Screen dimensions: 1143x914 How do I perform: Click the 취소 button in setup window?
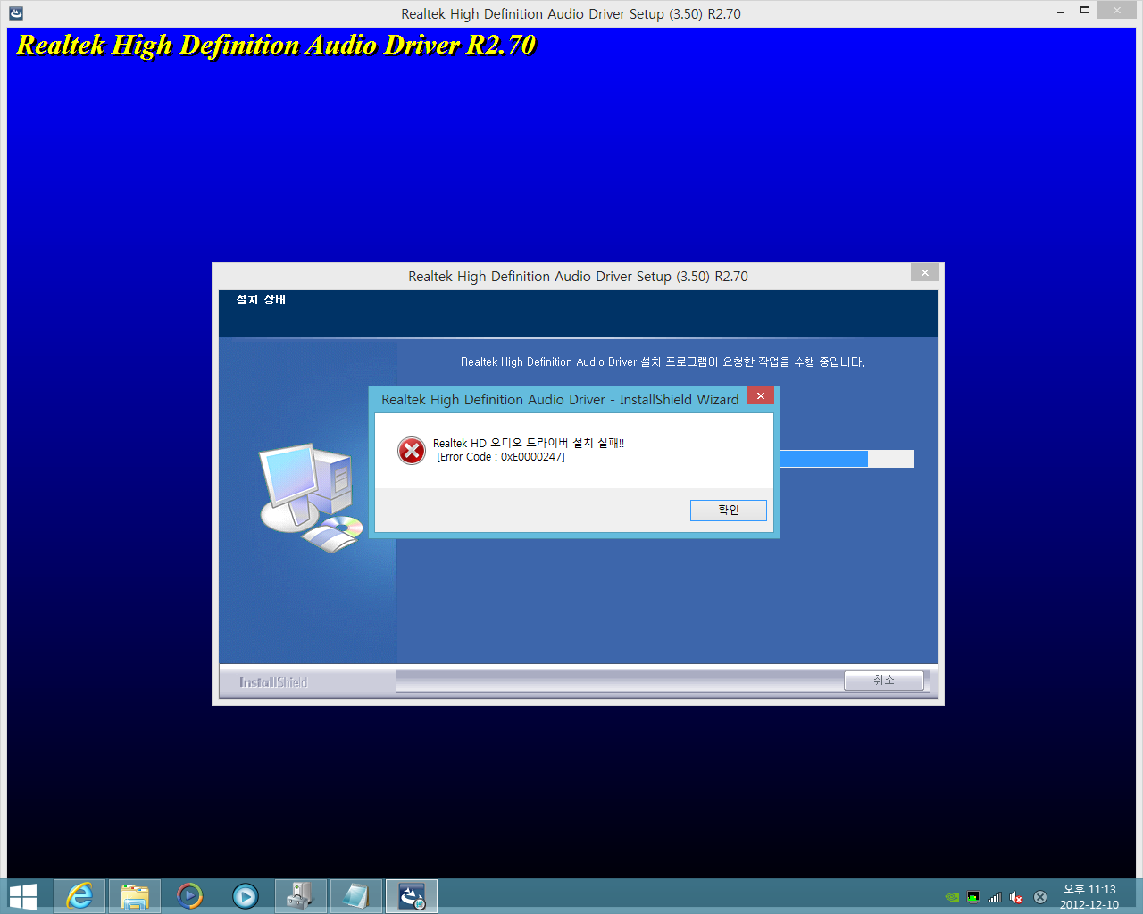883,680
